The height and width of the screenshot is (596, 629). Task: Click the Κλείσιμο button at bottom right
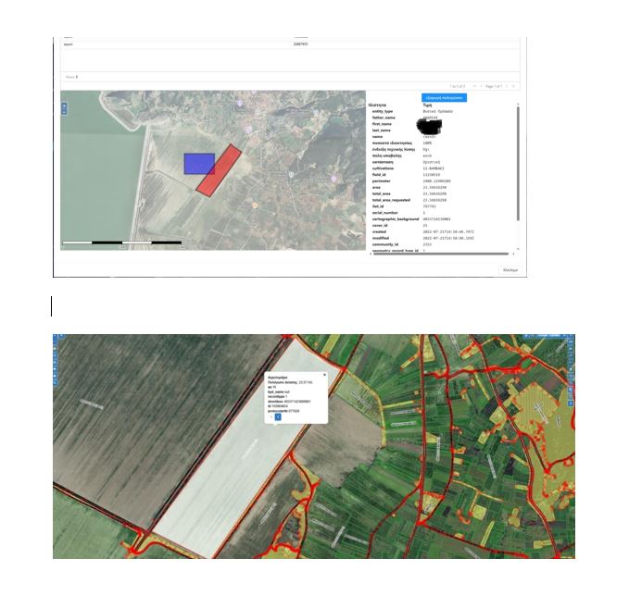tap(509, 270)
